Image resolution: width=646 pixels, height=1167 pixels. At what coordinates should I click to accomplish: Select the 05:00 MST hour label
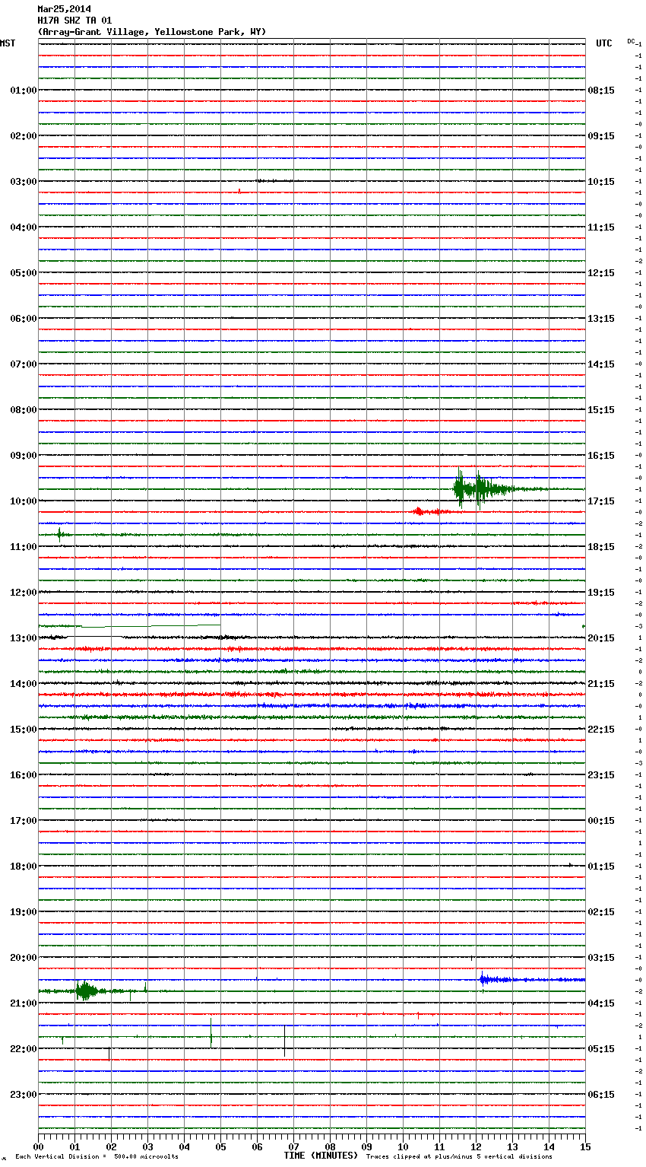pyautogui.click(x=23, y=273)
